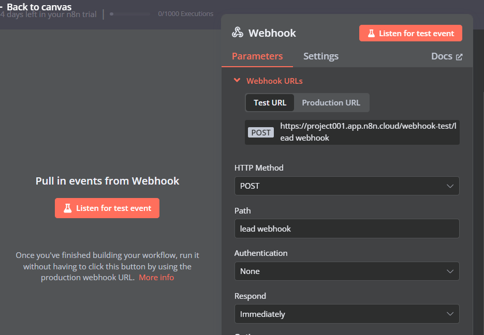Click the Path input field
The width and height of the screenshot is (484, 335).
347,229
